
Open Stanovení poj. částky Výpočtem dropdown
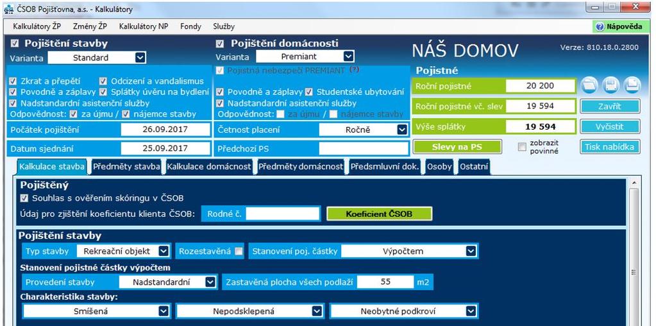click(x=471, y=251)
